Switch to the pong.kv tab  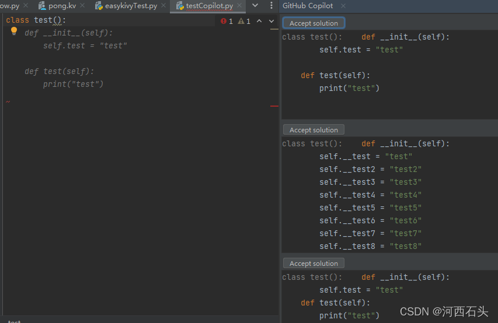click(x=62, y=6)
